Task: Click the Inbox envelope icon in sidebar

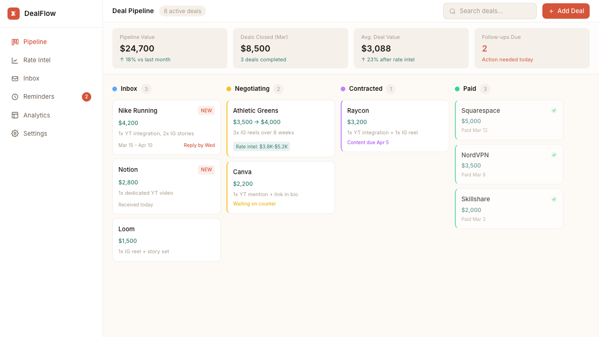Action: [x=15, y=79]
